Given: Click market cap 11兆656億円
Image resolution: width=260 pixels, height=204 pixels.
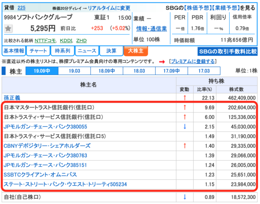Looking at the screenshot, I should click(237, 40).
